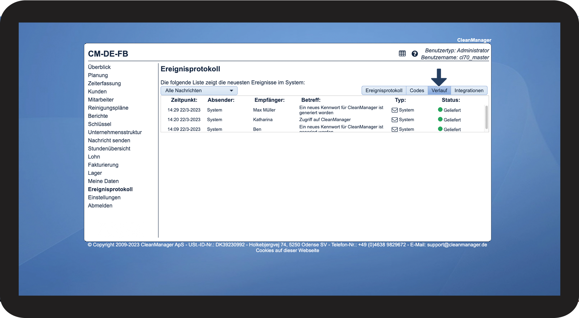Click the Status column header
This screenshot has width=579, height=318.
[451, 100]
